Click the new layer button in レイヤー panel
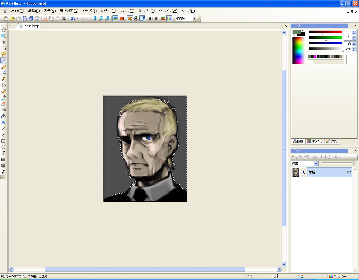 pos(294,157)
